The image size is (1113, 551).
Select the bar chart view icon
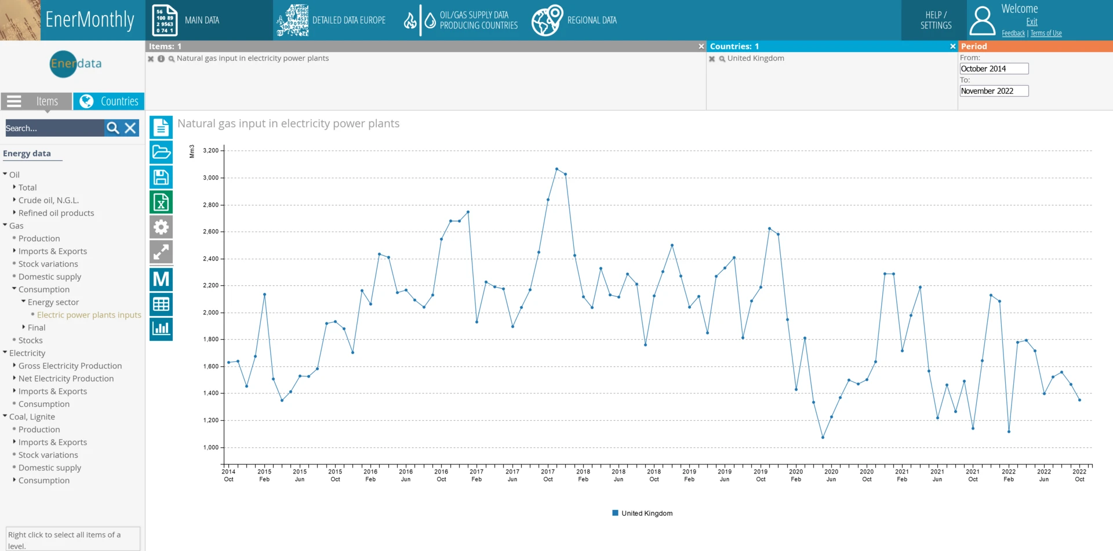(x=161, y=329)
